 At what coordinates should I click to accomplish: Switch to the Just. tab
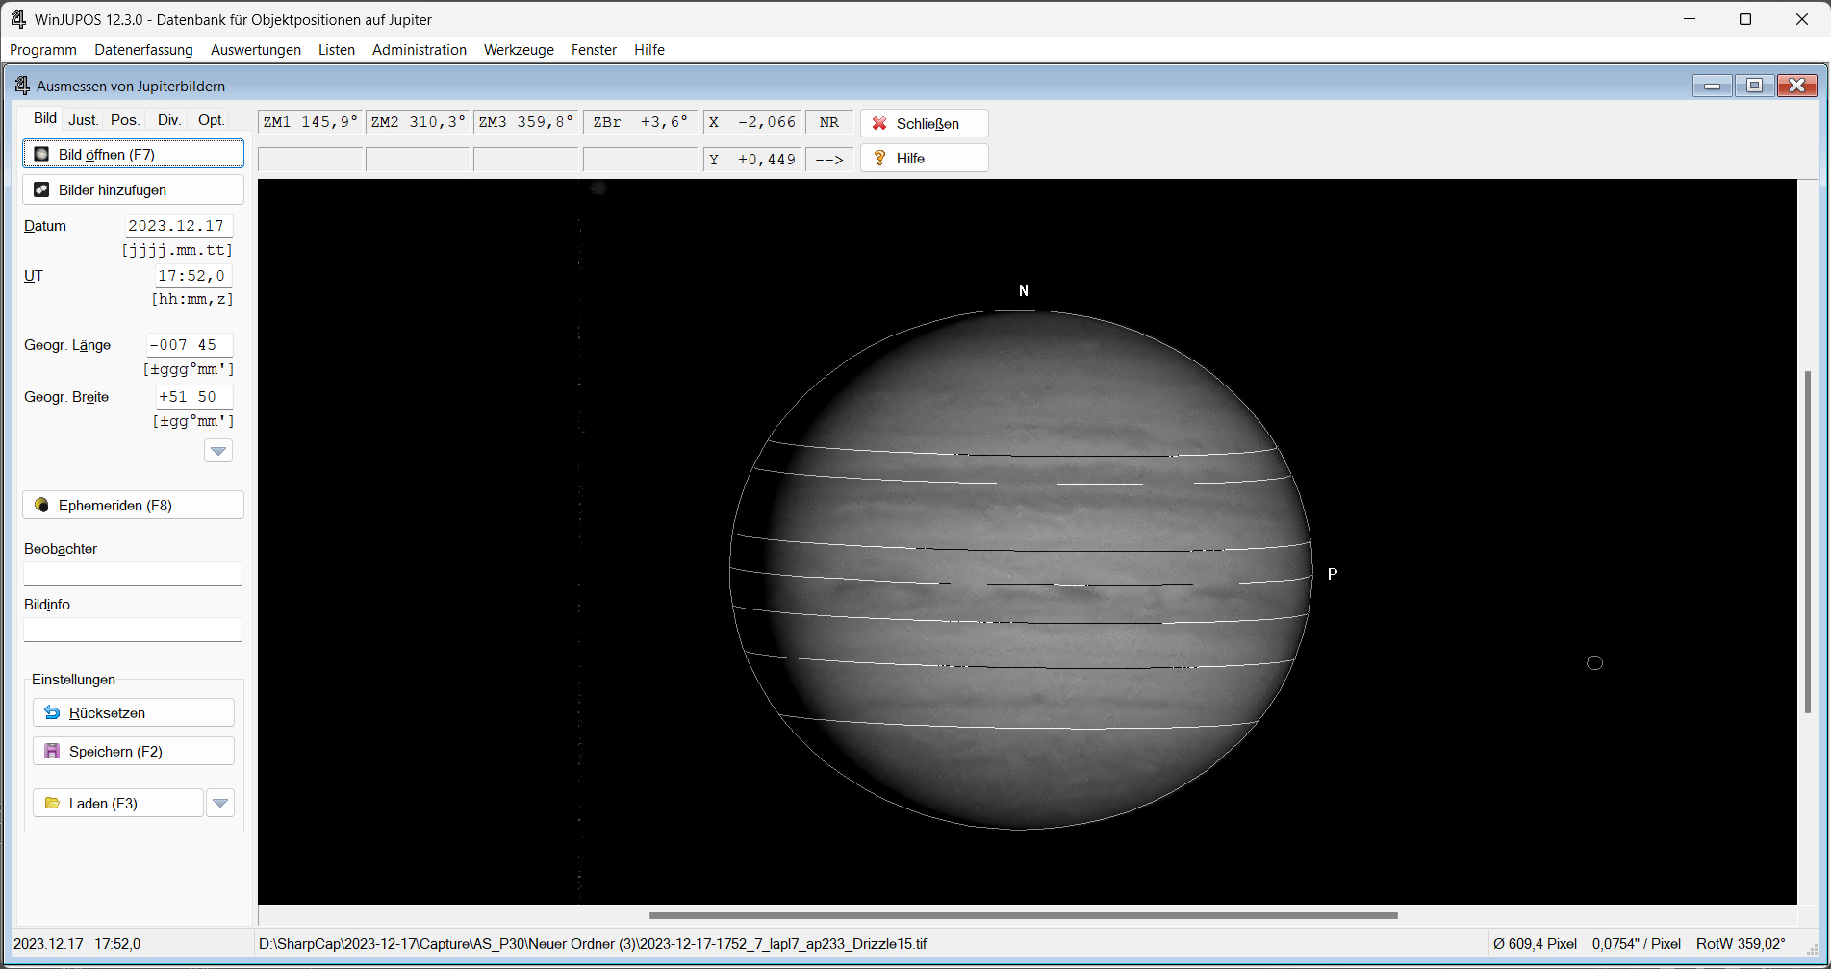tap(83, 120)
